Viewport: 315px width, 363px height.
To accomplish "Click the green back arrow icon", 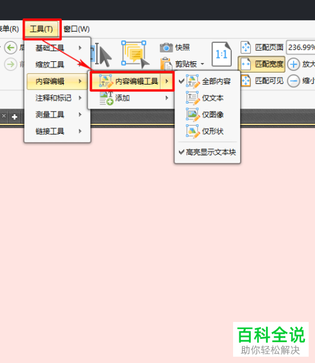I will click(x=11, y=48).
